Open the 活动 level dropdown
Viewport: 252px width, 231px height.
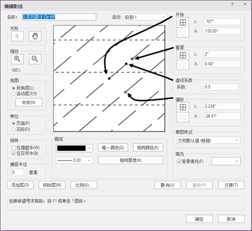(x=145, y=17)
